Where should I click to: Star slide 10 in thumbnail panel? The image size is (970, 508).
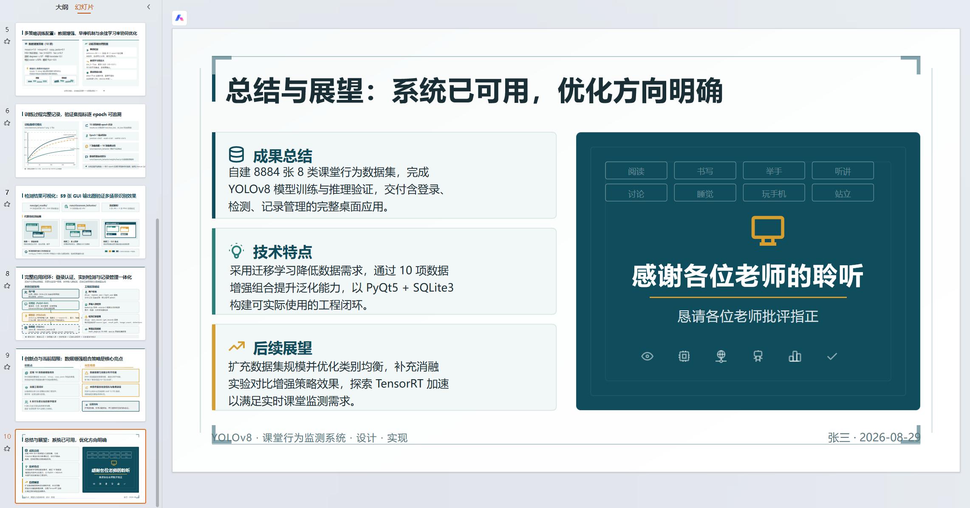(7, 448)
